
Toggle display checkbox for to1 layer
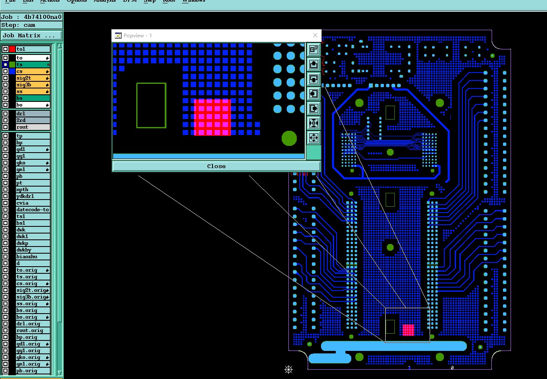5,49
